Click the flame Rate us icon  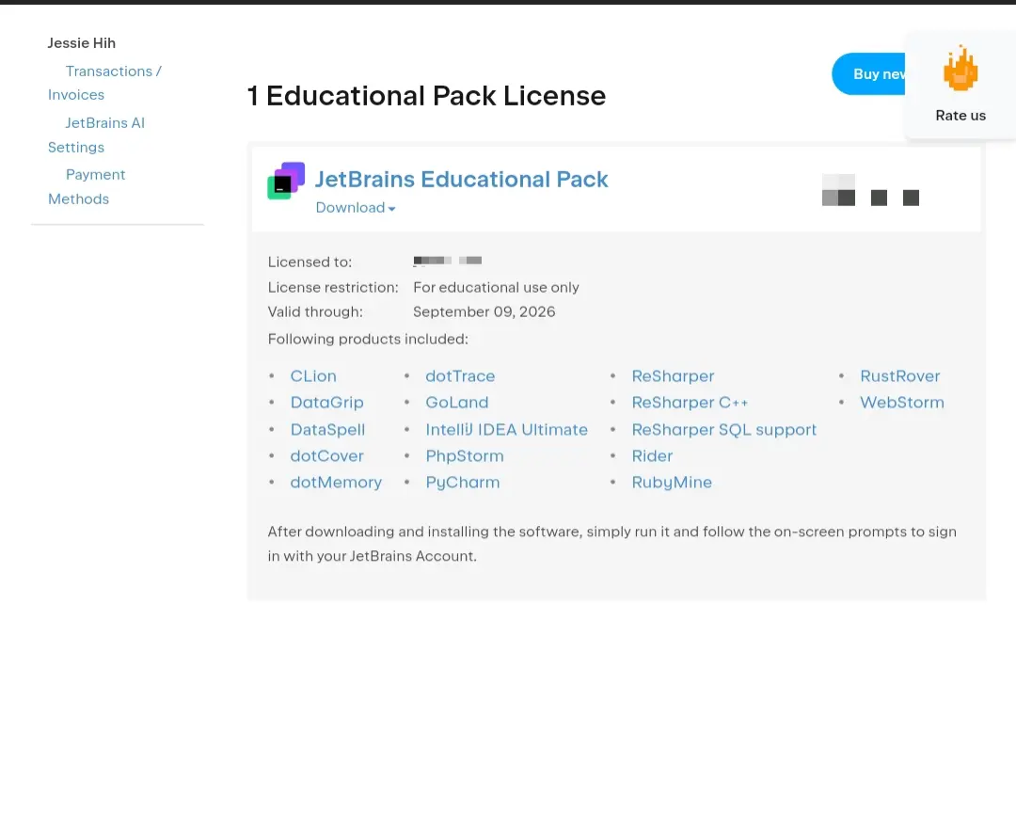pos(960,68)
